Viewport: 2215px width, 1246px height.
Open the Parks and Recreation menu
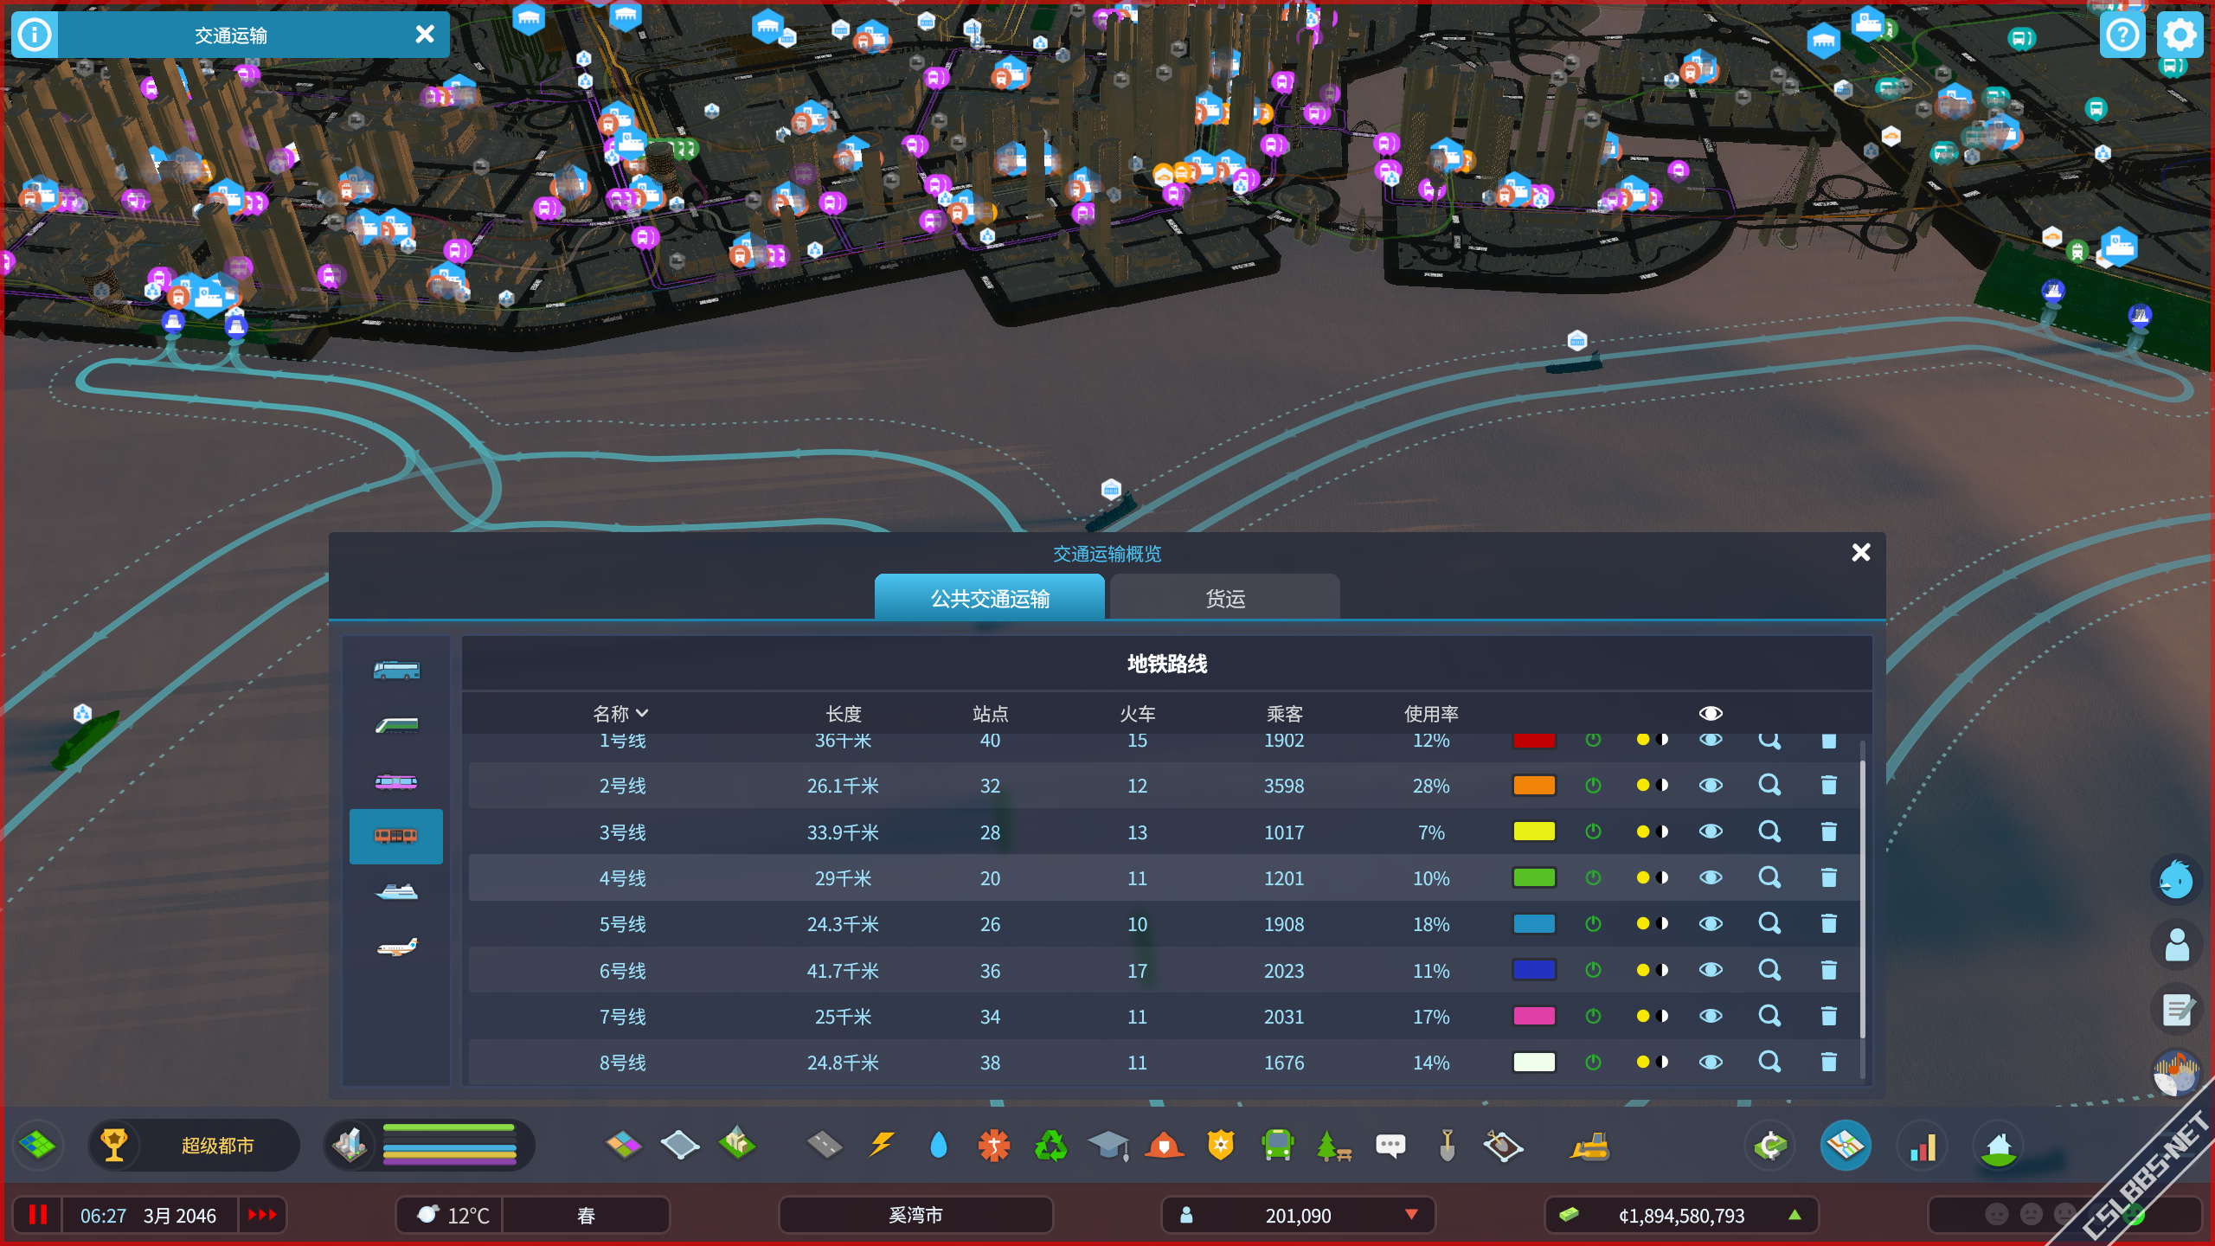[x=1333, y=1146]
